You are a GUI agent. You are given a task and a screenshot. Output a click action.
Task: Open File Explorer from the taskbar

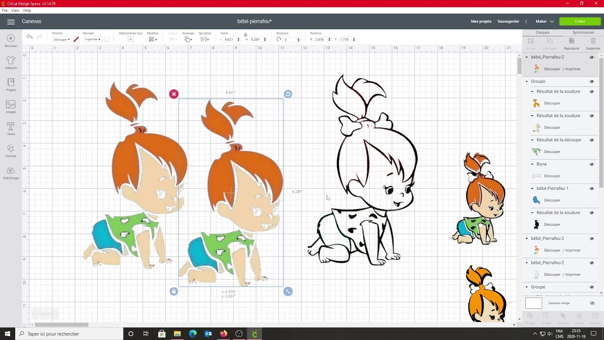(x=177, y=334)
